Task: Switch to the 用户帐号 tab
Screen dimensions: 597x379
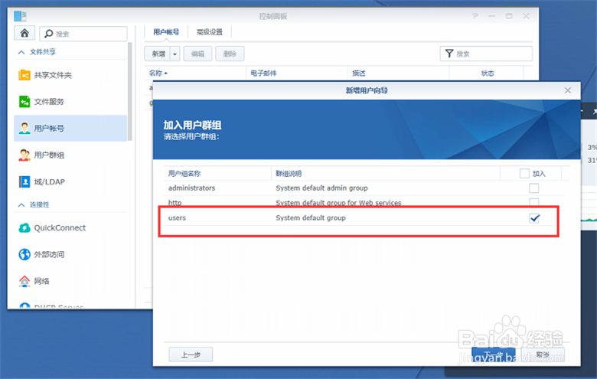Action: (x=166, y=32)
